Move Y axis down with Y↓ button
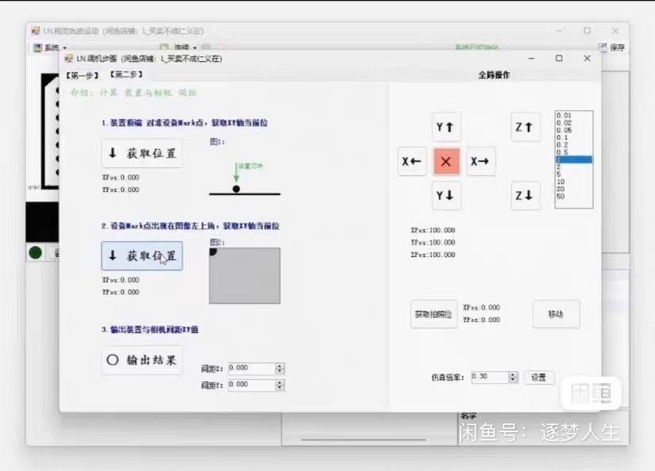This screenshot has height=471, width=655. (446, 195)
